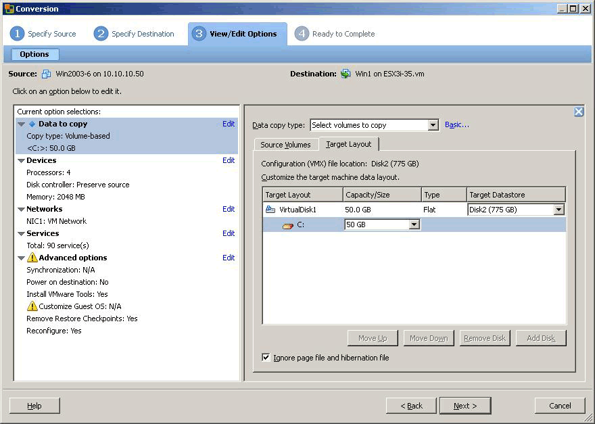Open the Target Datastore Disk2 dropdown
Image resolution: width=595 pixels, height=424 pixels.
pos(558,210)
